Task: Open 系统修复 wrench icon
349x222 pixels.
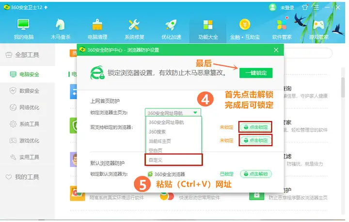Action: [134, 25]
